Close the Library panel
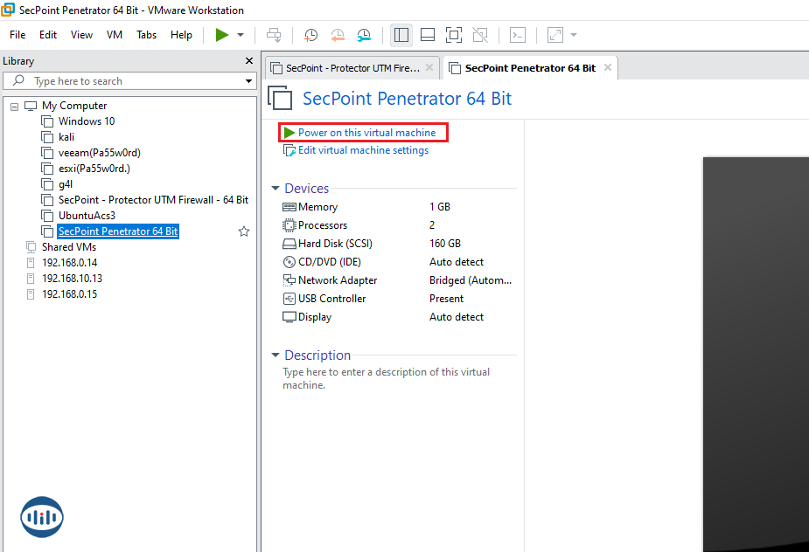The image size is (809, 552). pos(248,61)
